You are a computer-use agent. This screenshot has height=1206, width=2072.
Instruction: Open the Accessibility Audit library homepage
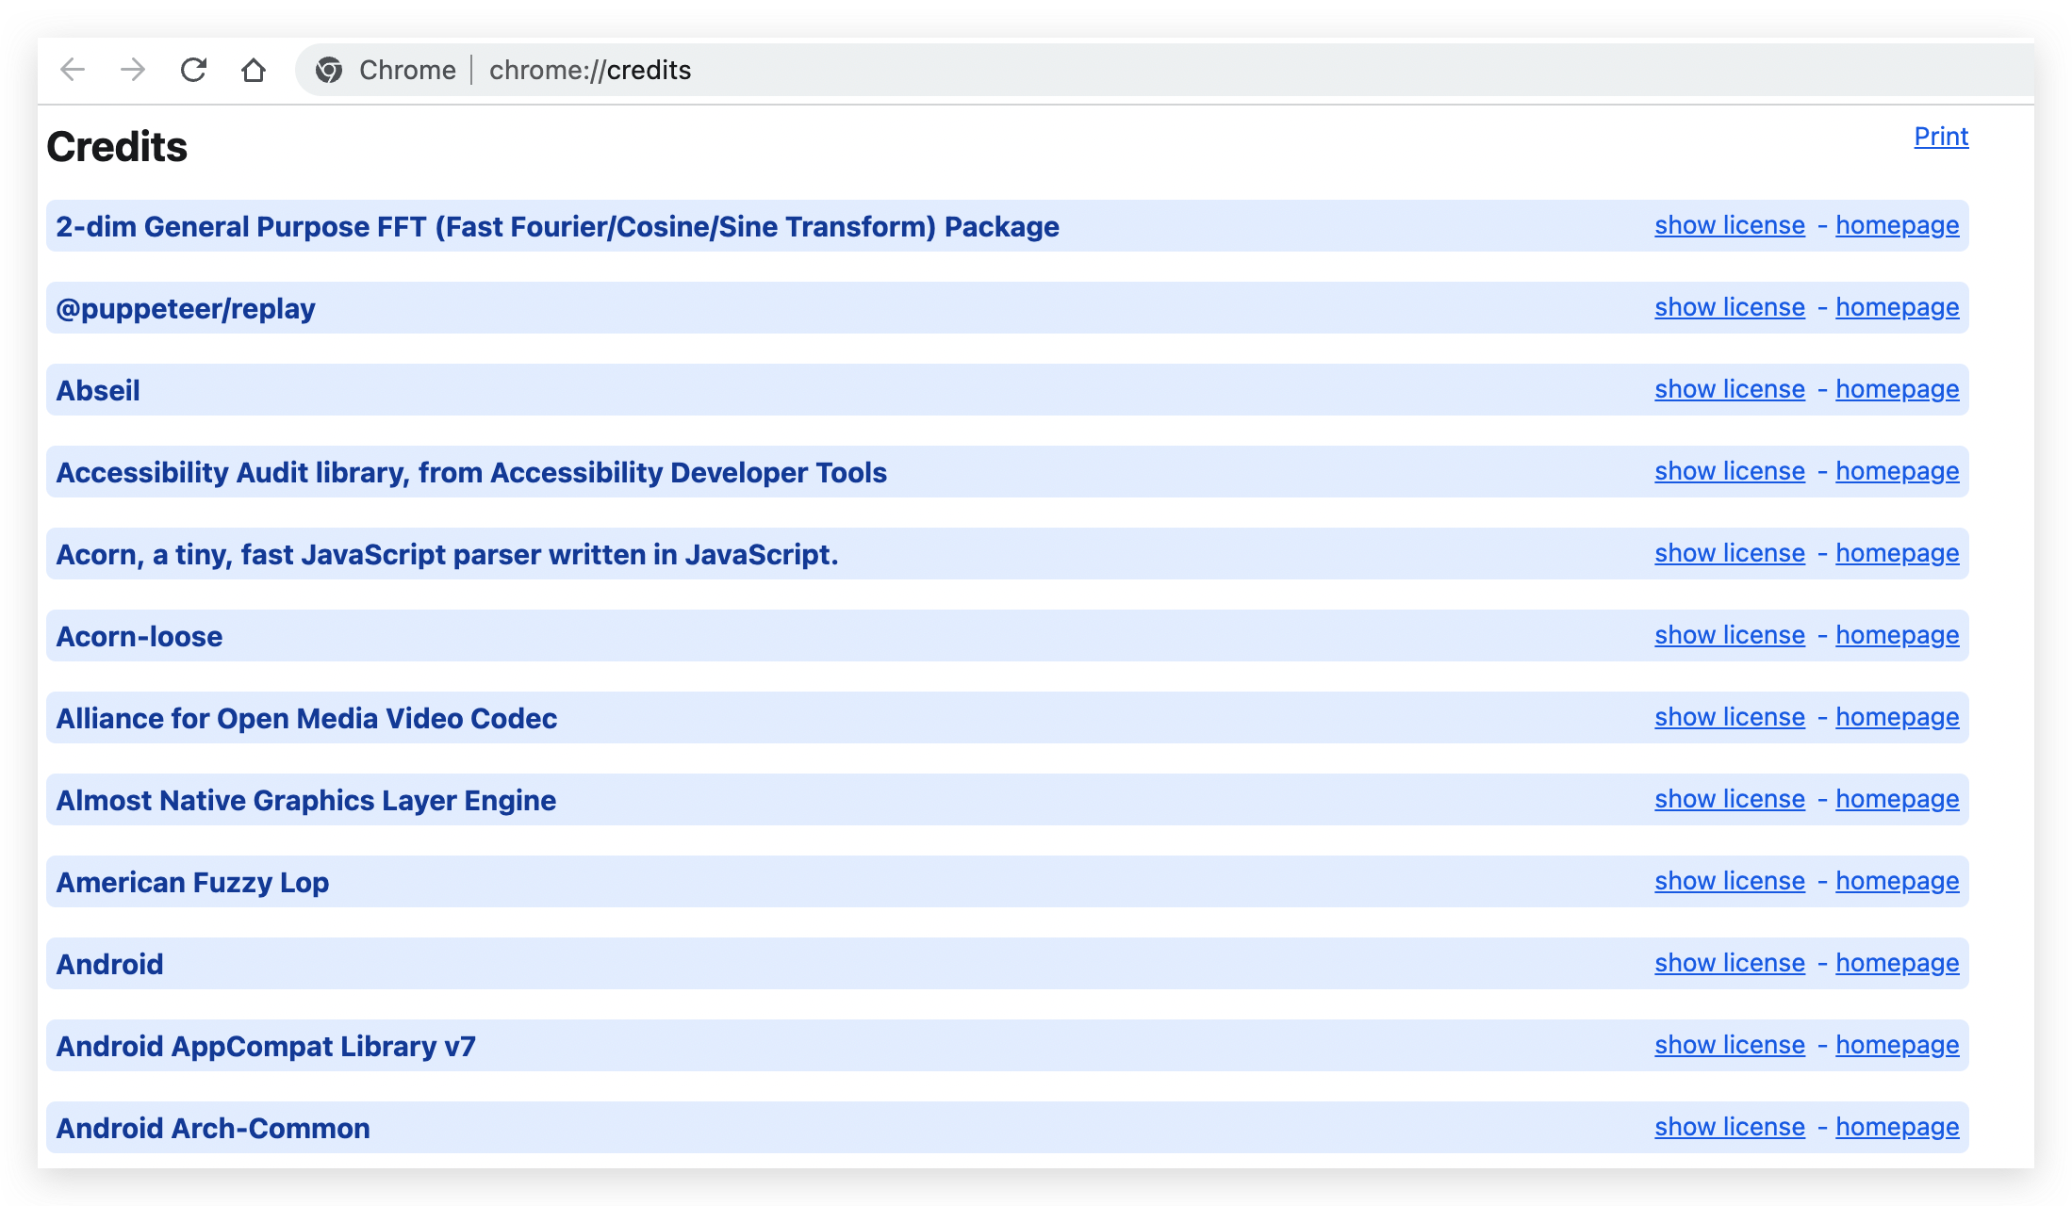pyautogui.click(x=1897, y=471)
